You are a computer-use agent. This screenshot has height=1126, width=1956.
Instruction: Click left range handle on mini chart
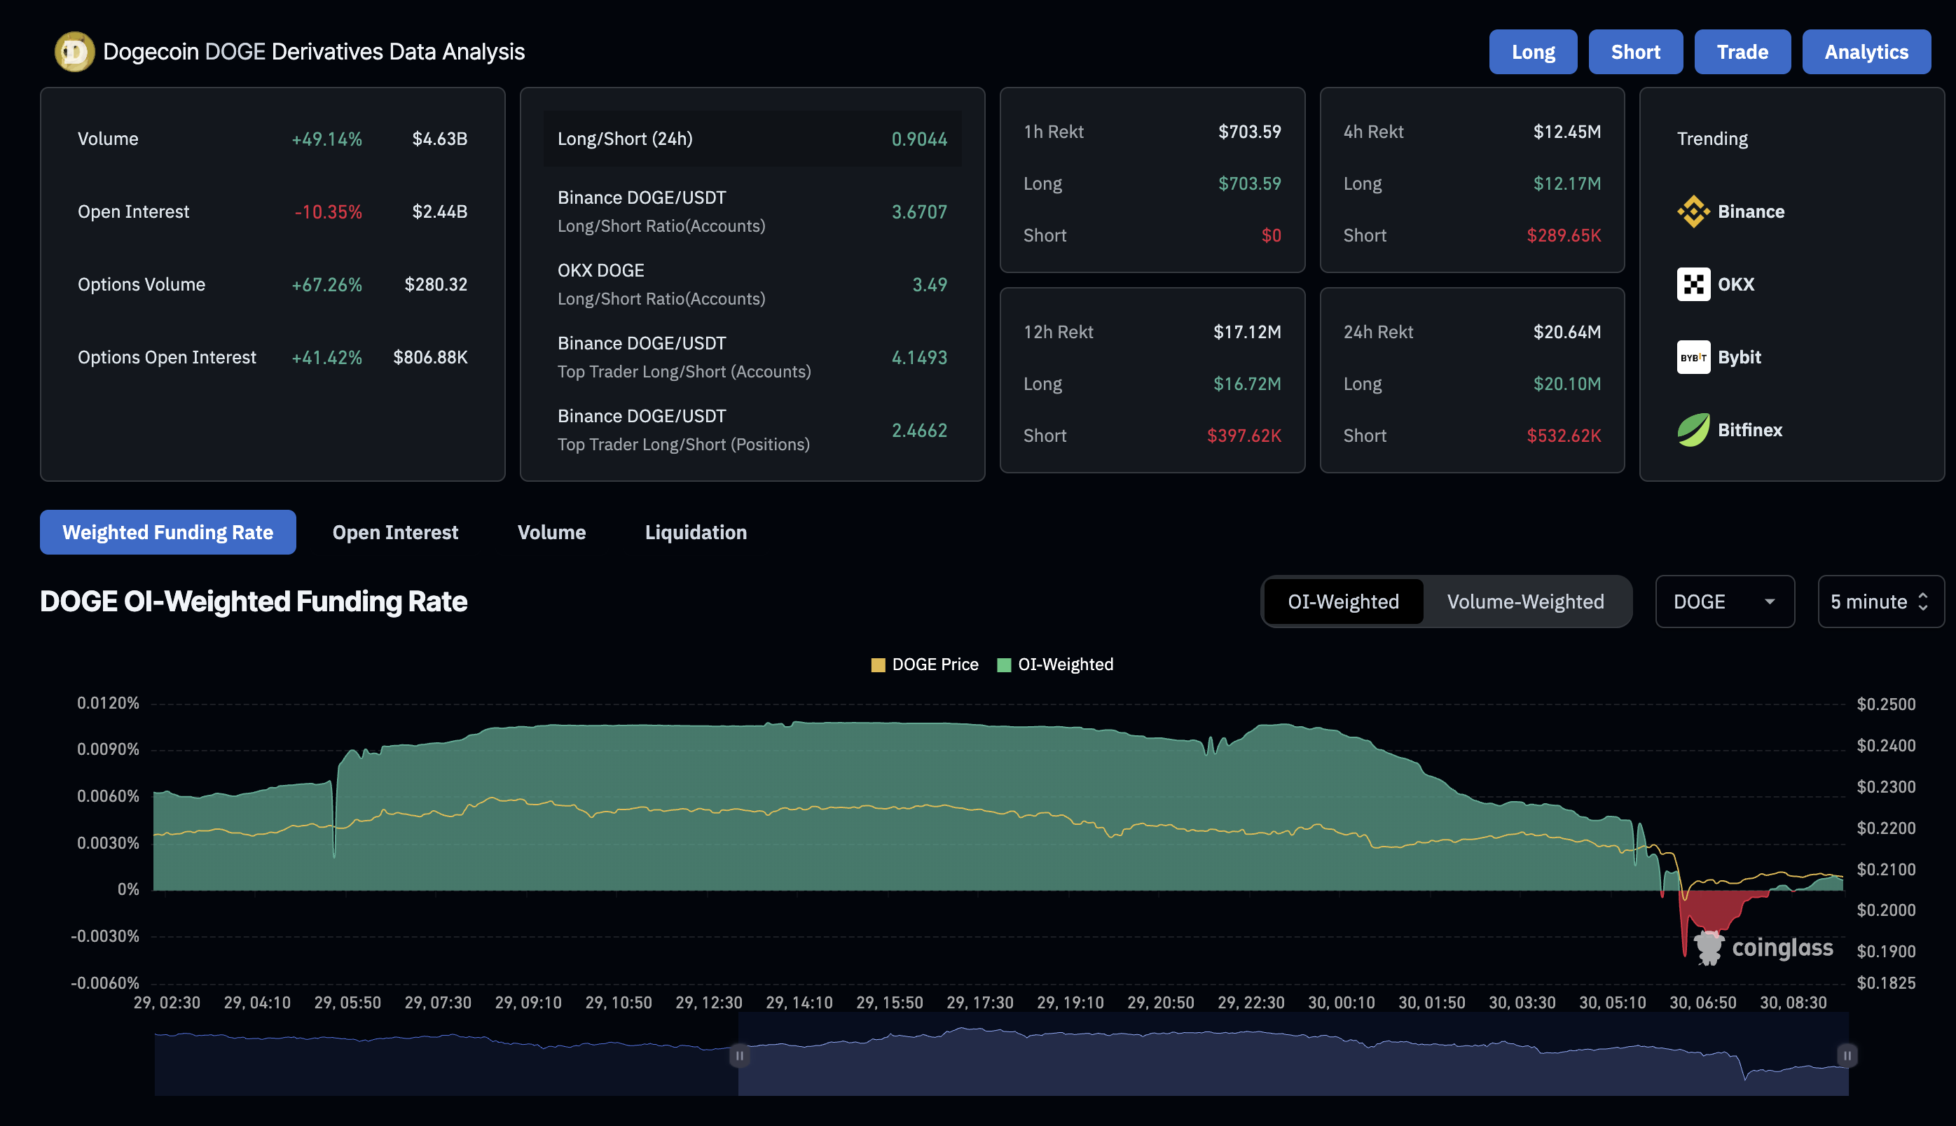coord(739,1056)
